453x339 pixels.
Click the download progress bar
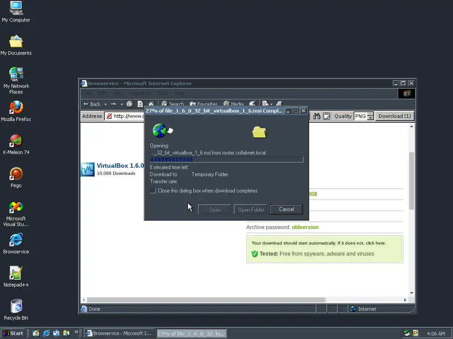[x=226, y=160]
